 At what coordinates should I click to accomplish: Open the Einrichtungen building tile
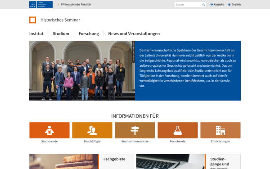click(x=220, y=130)
